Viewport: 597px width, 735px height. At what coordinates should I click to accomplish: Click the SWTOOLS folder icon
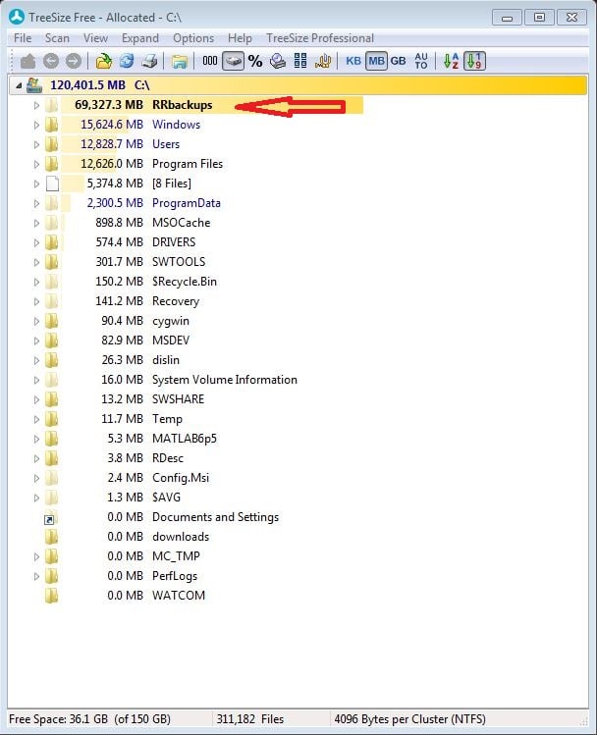coord(52,262)
